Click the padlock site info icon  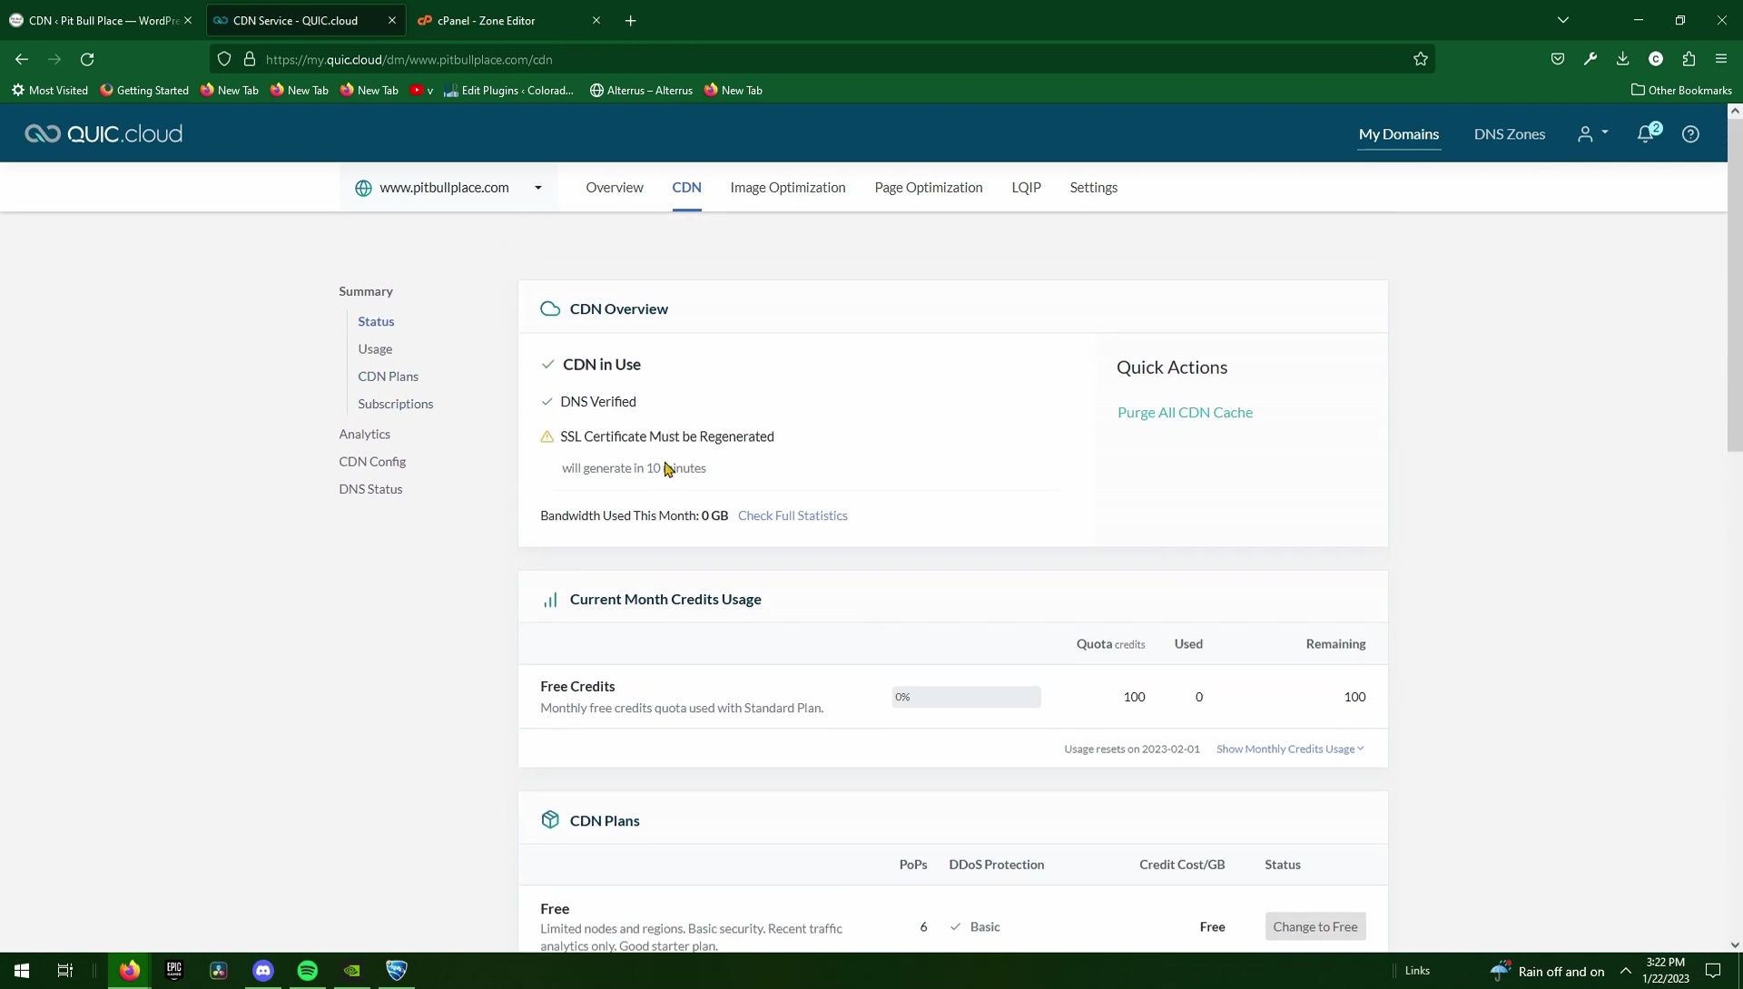[250, 59]
